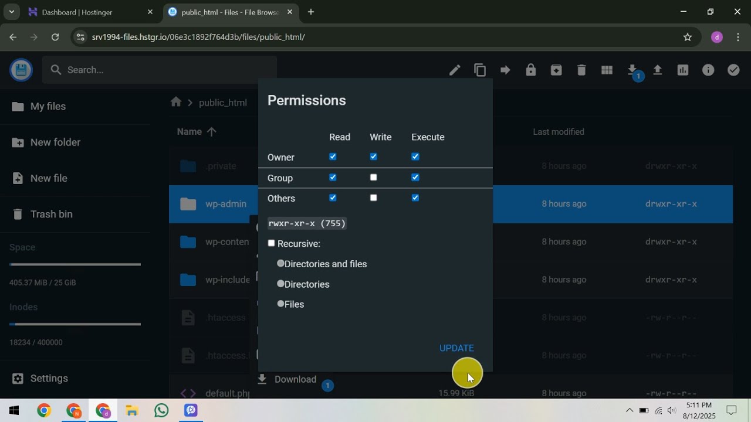Go back using browser arrow
751x422 pixels.
(13, 37)
